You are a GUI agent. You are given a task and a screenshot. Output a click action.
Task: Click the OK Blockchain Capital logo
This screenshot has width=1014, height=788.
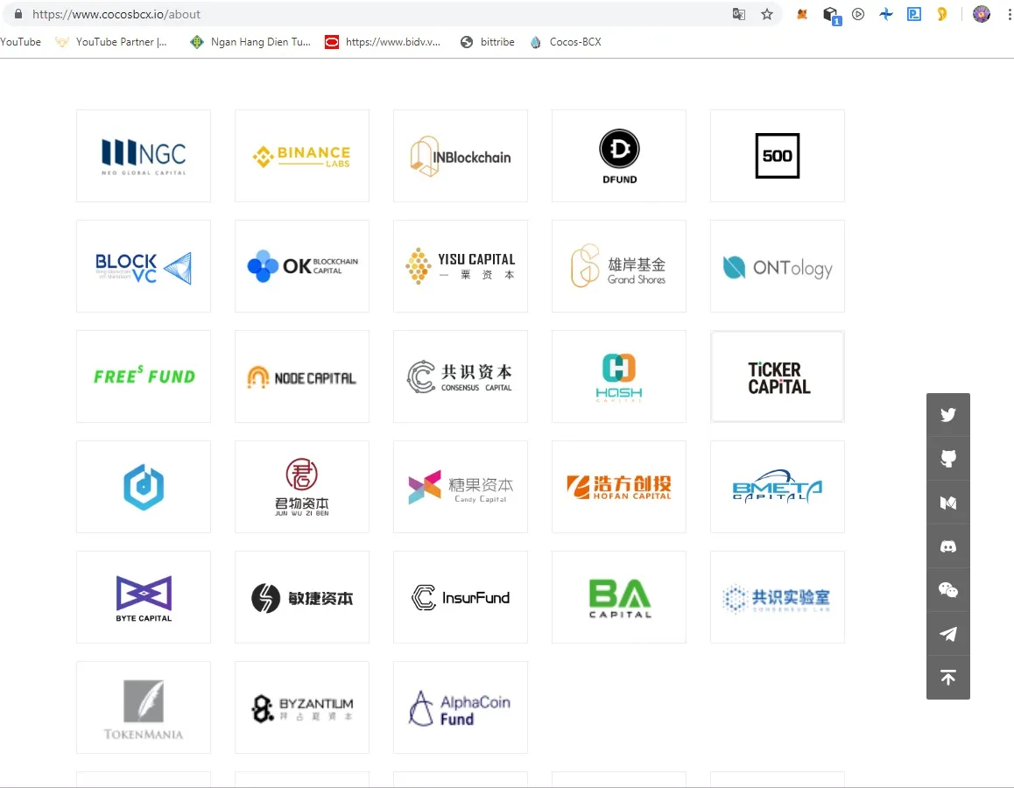302,266
